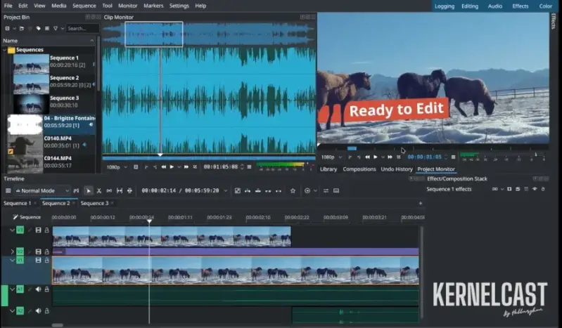Toggle the eye icon in effect stack

click(x=534, y=189)
